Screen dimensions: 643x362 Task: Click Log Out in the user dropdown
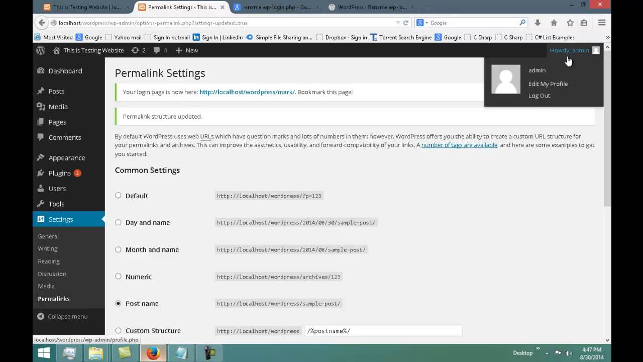(x=539, y=96)
